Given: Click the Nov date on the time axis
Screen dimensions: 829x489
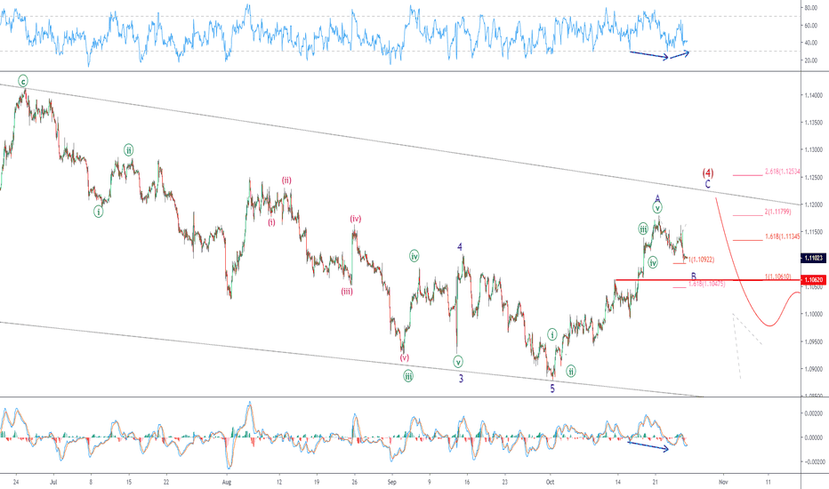Looking at the screenshot, I should (x=723, y=482).
